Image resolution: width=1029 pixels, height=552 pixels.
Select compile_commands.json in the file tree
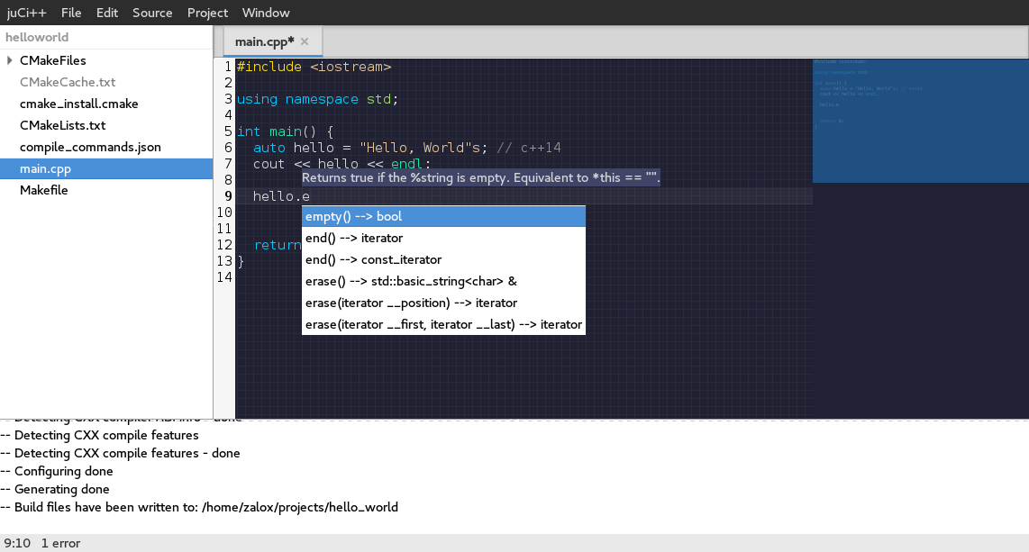[90, 147]
